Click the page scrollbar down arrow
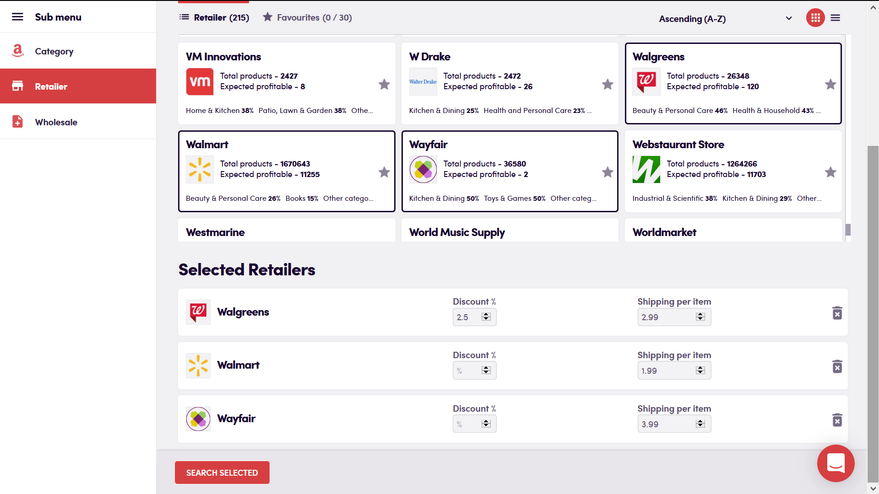Viewport: 879px width, 494px height. tap(873, 489)
